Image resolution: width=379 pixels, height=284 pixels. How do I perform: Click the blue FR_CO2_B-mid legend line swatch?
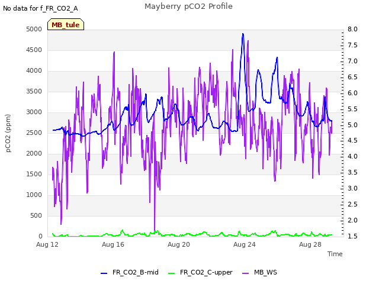click(104, 273)
